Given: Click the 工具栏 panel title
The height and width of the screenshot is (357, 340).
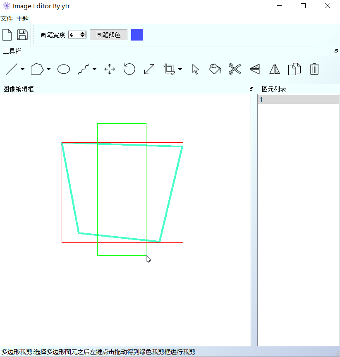Looking at the screenshot, I should pos(12,51).
